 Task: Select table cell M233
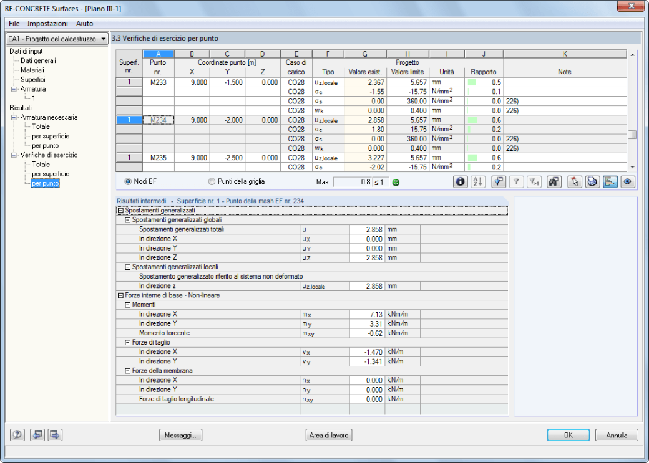click(x=159, y=82)
